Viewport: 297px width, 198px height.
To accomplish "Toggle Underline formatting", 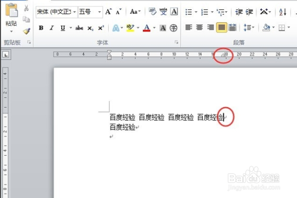I will 63,28.
